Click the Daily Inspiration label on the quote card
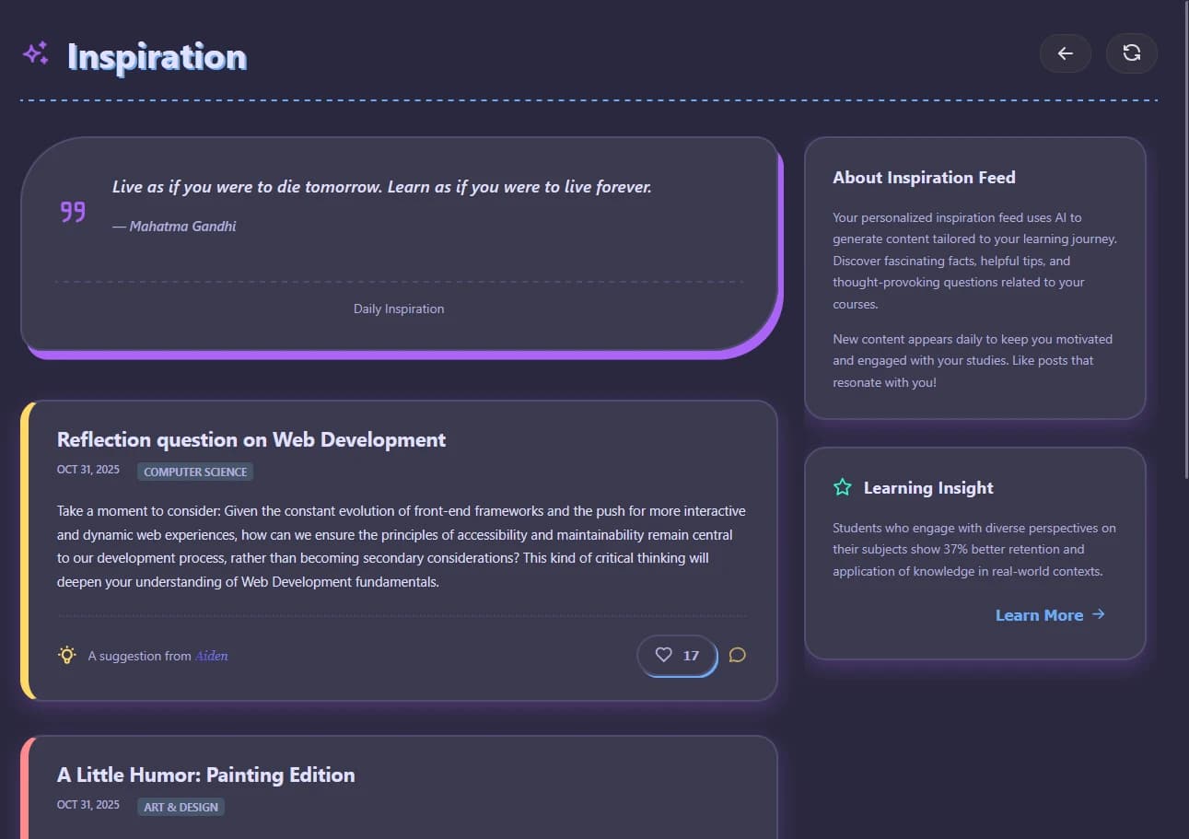 [x=398, y=309]
